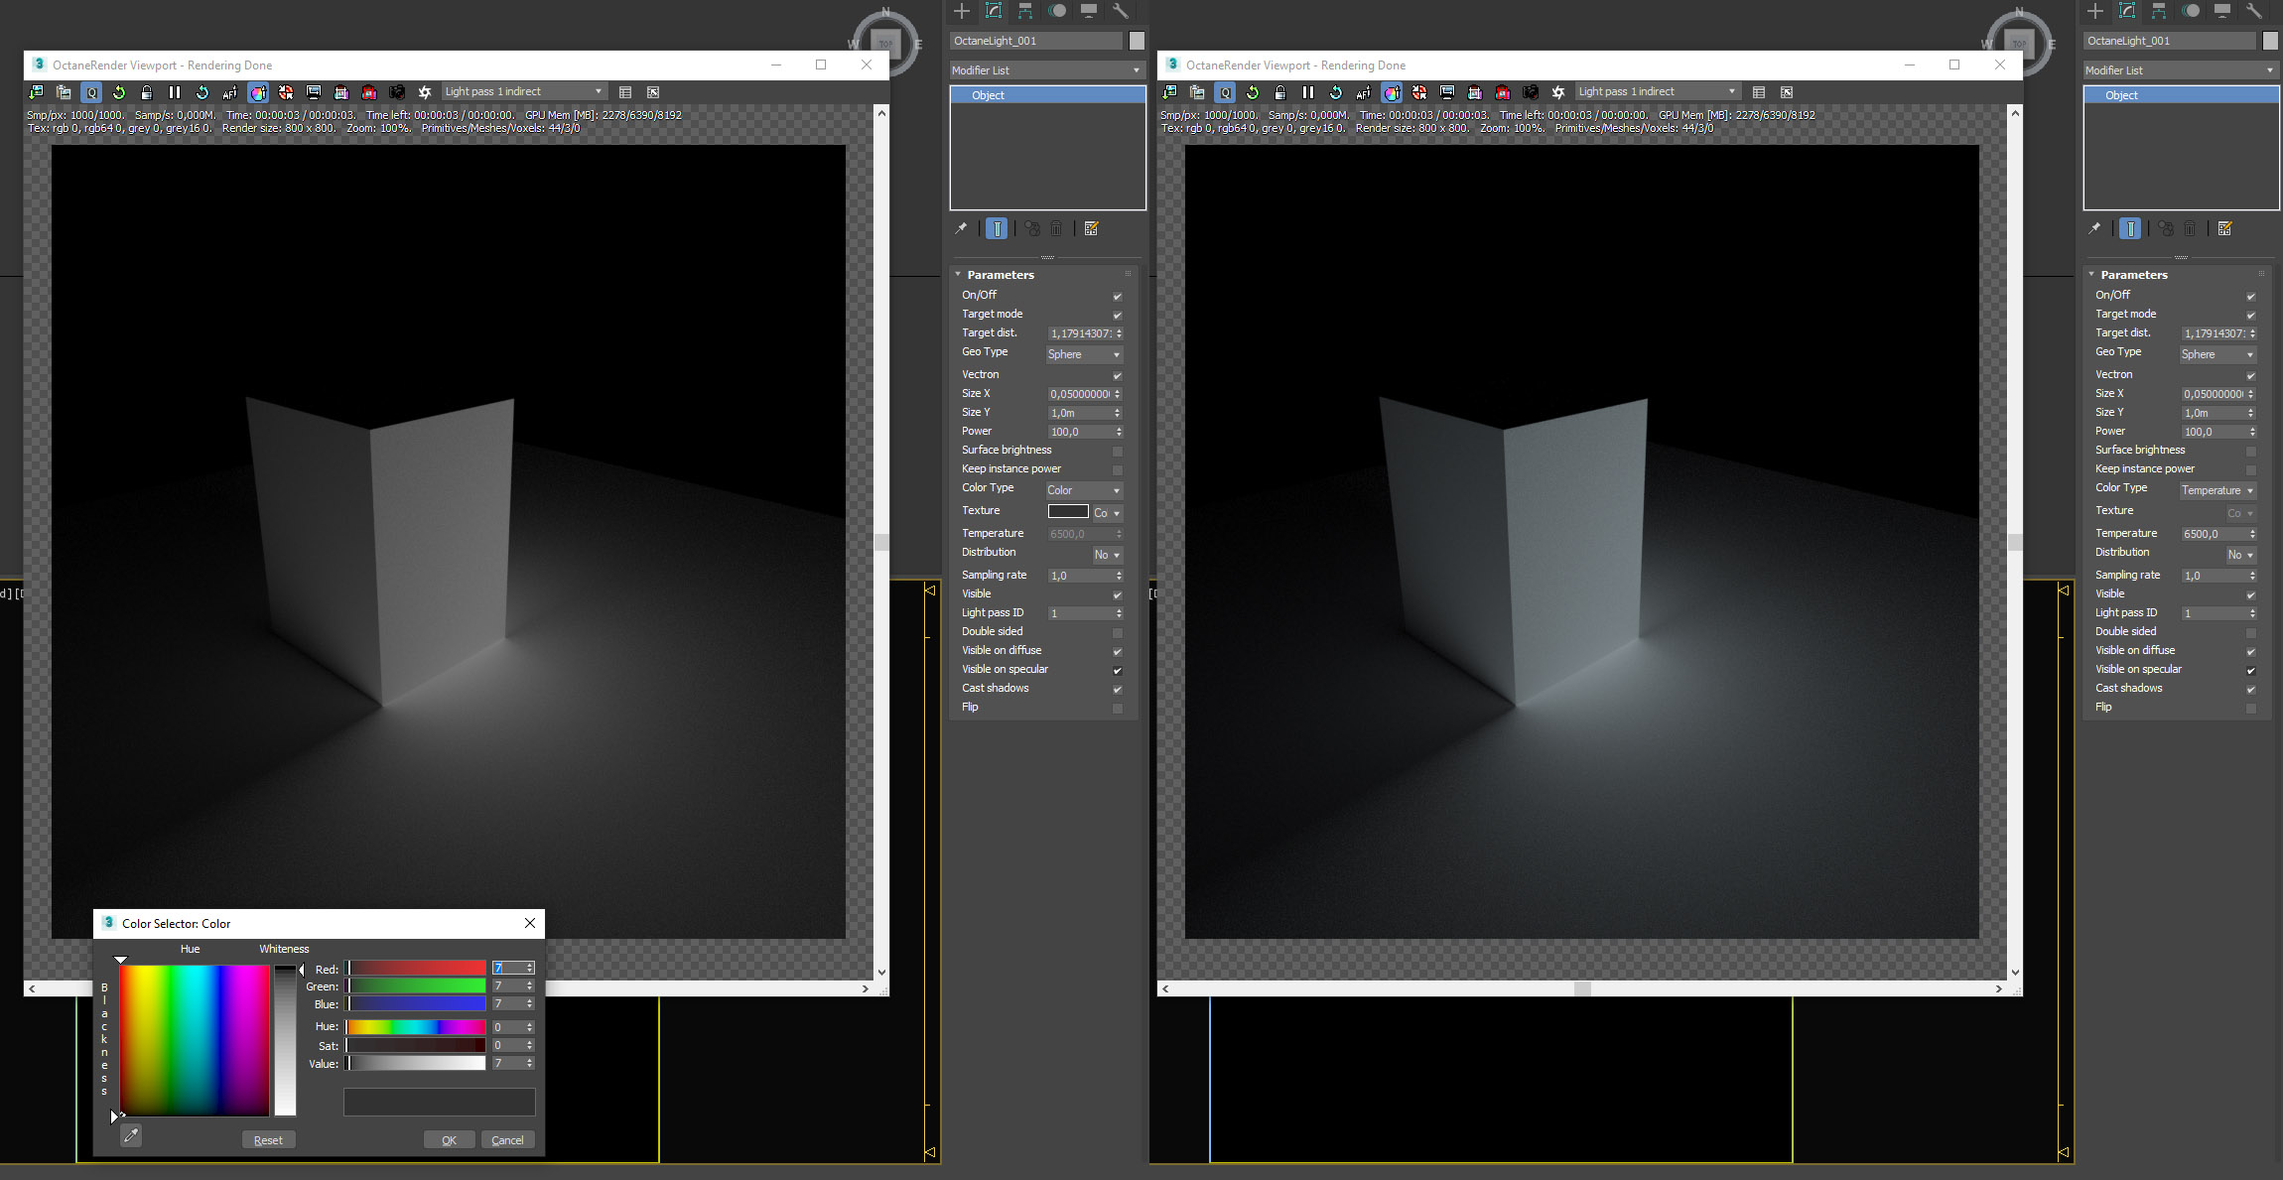The image size is (2283, 1180).
Task: Click the Texture color swatch in left Parameters
Action: [x=1068, y=511]
